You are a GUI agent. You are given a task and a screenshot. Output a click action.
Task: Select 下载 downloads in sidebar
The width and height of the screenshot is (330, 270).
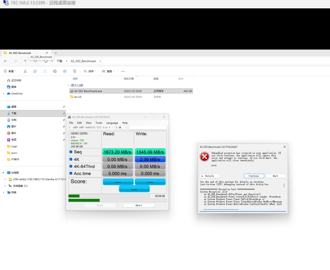33,113
